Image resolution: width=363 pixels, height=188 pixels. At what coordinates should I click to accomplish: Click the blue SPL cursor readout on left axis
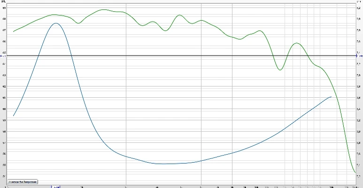pos(3,56)
